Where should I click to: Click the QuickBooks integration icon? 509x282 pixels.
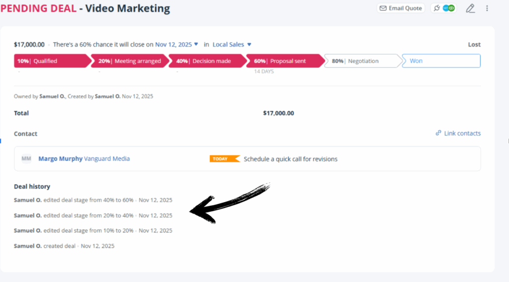point(451,8)
